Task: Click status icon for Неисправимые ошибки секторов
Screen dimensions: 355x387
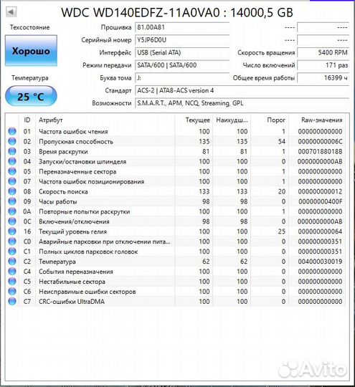Action: [12, 291]
